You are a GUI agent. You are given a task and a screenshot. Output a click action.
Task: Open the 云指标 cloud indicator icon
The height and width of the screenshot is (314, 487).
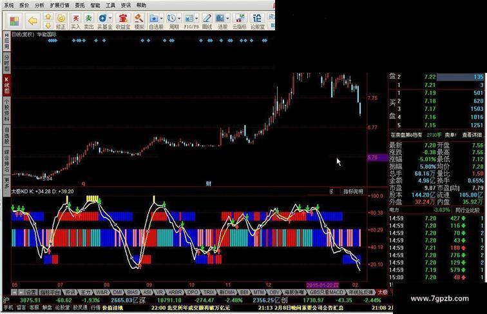(240, 21)
